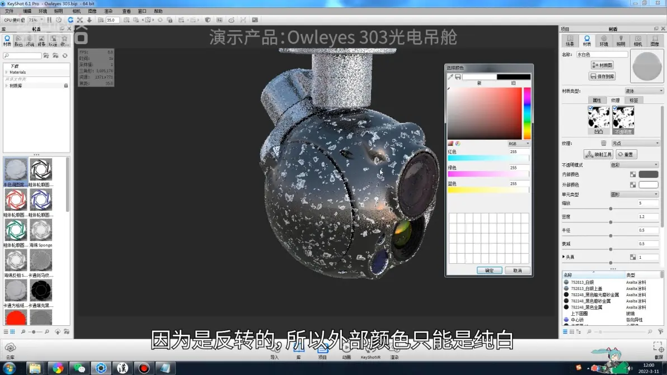The image size is (667, 375).
Task: Click the 内部颜色 dark color swatch
Action: coord(649,174)
